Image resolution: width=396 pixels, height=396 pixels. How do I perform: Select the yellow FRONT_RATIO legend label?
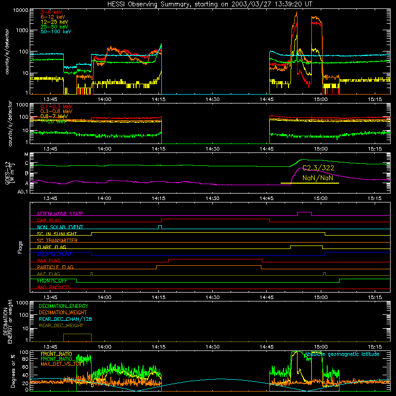[56, 354]
